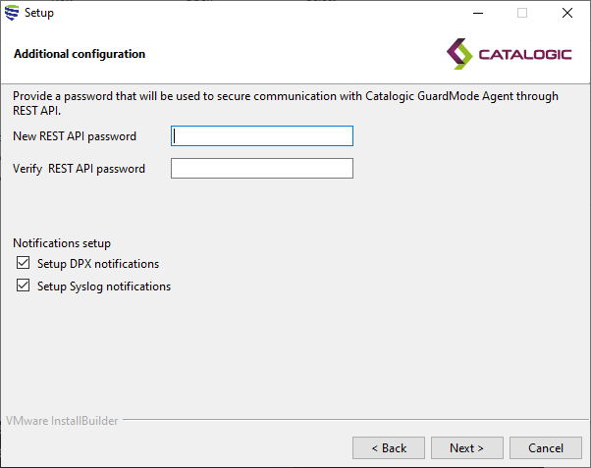Viewport: 591px width, 468px height.
Task: Cancel the installation setup
Action: 545,448
